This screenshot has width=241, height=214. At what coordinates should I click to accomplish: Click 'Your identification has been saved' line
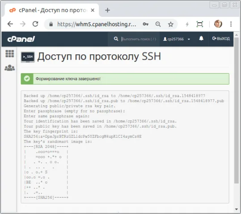click(100, 121)
